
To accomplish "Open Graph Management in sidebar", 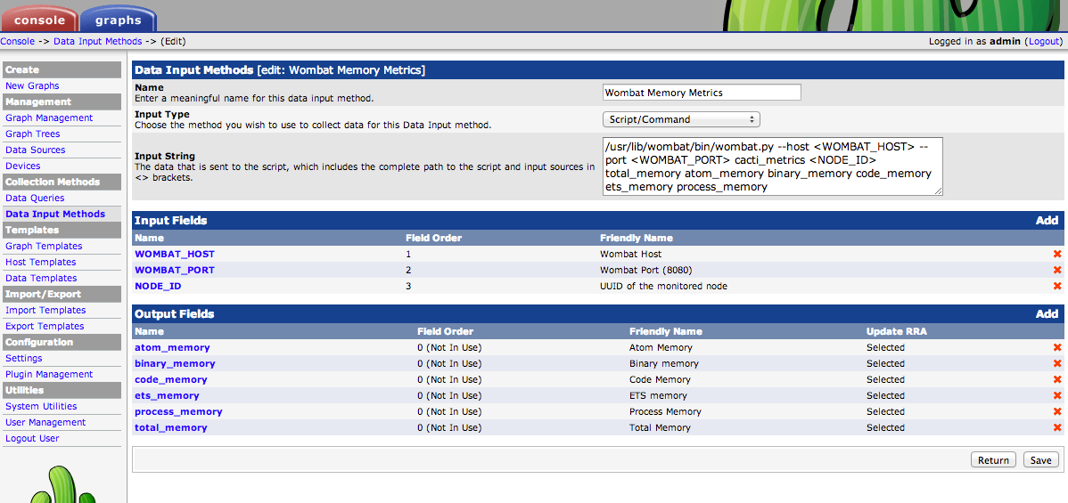I will click(x=49, y=118).
